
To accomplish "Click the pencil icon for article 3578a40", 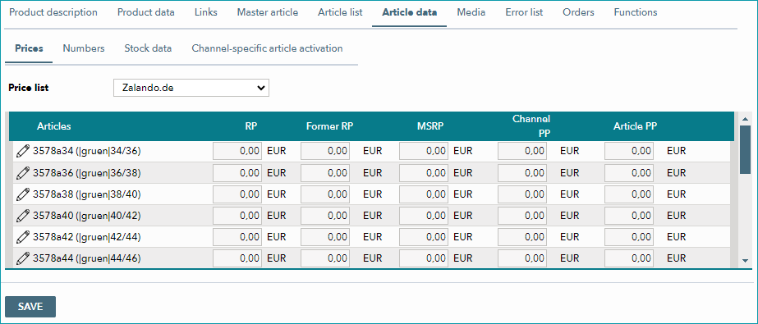I will [x=22, y=216].
